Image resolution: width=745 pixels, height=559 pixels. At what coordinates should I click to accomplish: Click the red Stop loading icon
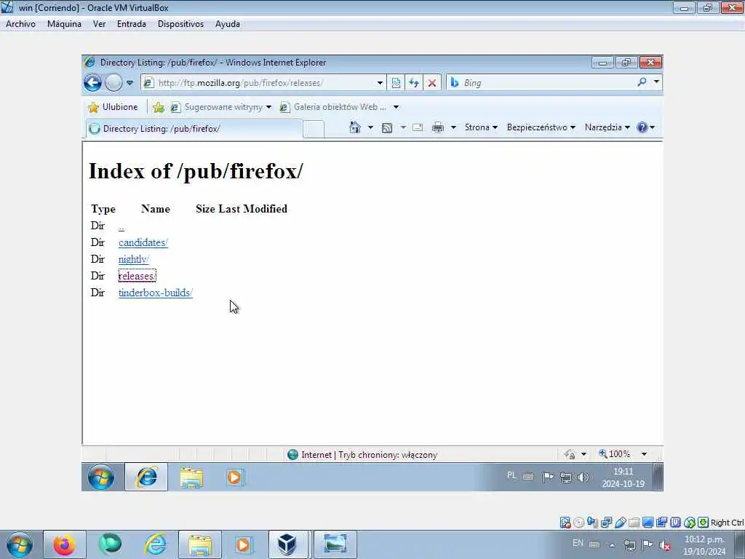(x=432, y=83)
